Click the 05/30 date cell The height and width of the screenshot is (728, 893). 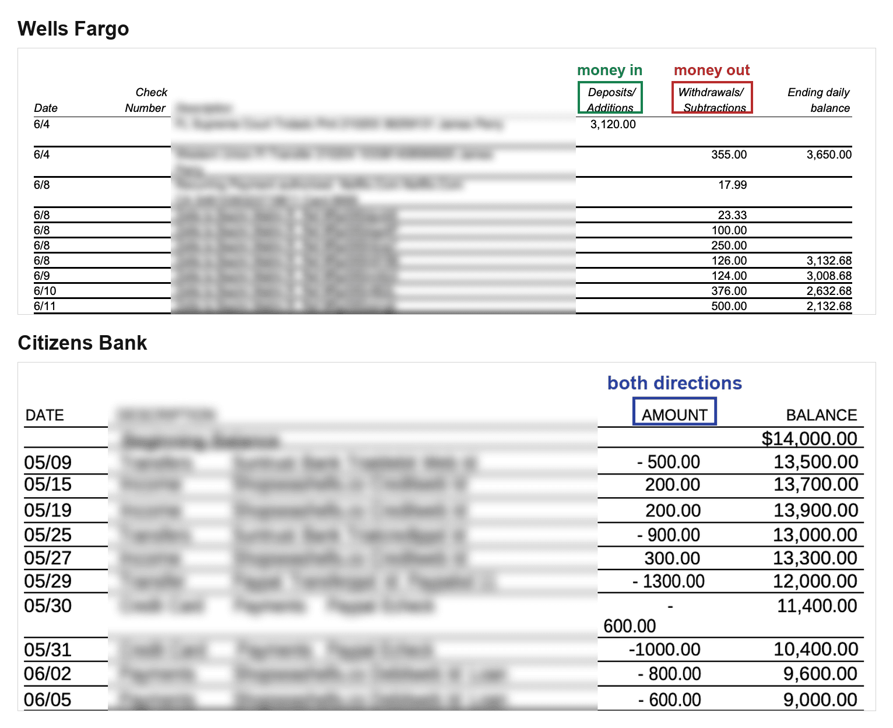(48, 606)
